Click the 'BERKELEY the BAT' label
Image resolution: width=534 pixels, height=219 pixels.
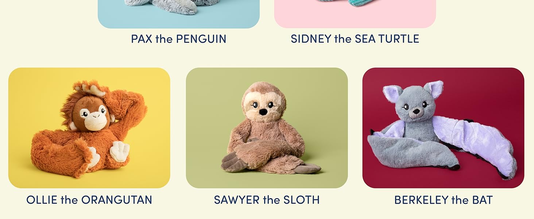click(x=444, y=200)
